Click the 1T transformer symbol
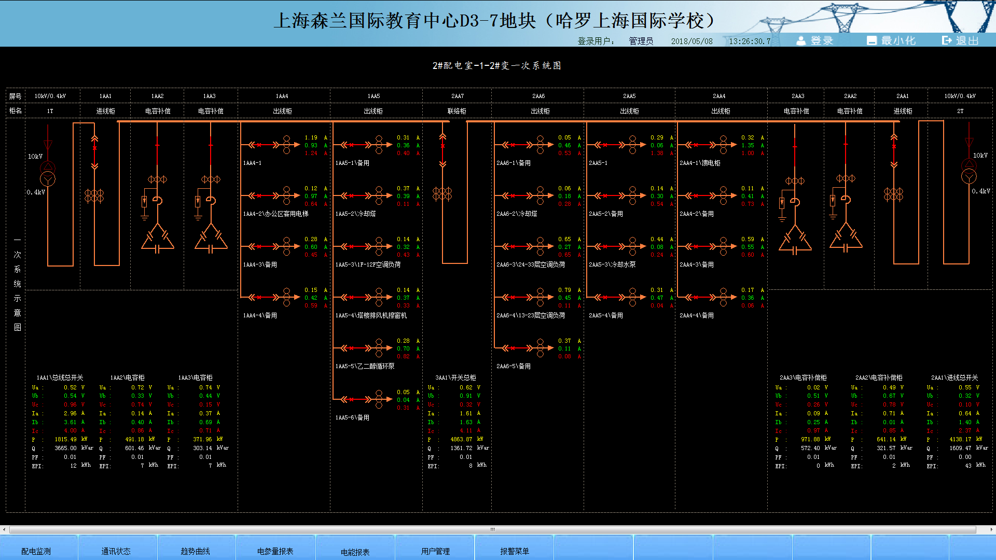This screenshot has width=996, height=560. tap(48, 174)
